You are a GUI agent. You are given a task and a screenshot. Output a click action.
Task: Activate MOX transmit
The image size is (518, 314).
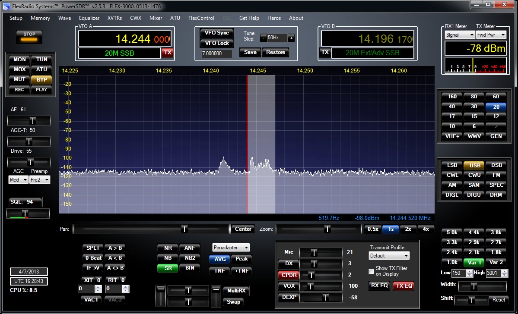point(19,69)
